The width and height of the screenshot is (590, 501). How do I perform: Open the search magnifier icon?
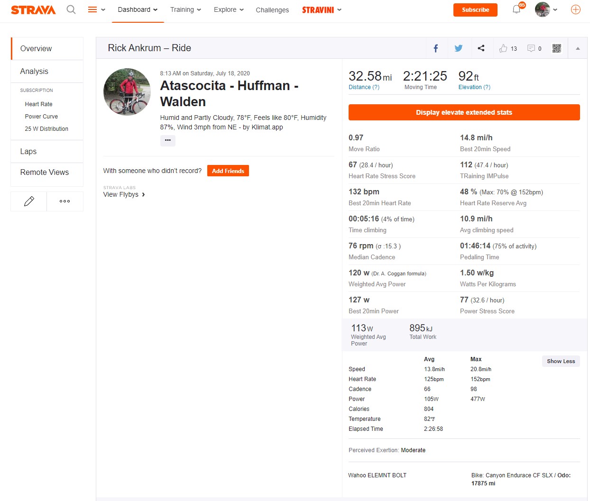point(71,9)
